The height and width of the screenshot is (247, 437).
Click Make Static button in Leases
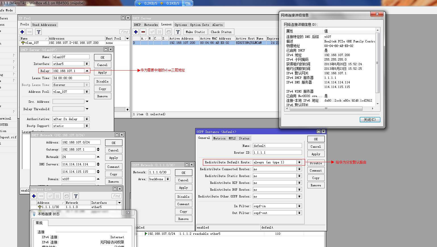pos(195,32)
